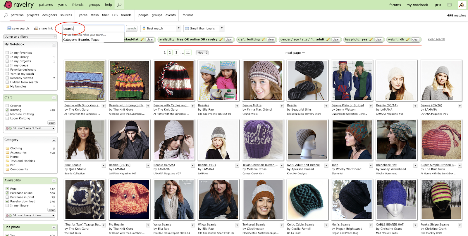Collapse the Craft filter panel
Viewport: 468px width, 236px height.
(x=54, y=98)
